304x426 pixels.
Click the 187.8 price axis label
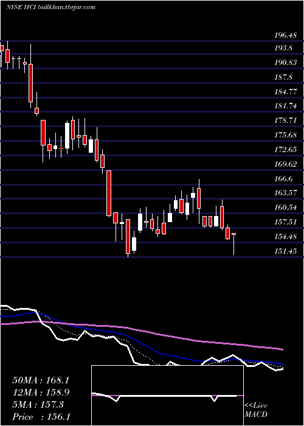coord(283,77)
